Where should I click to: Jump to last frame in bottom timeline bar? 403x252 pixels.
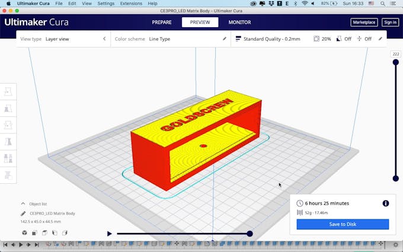click(x=37, y=244)
